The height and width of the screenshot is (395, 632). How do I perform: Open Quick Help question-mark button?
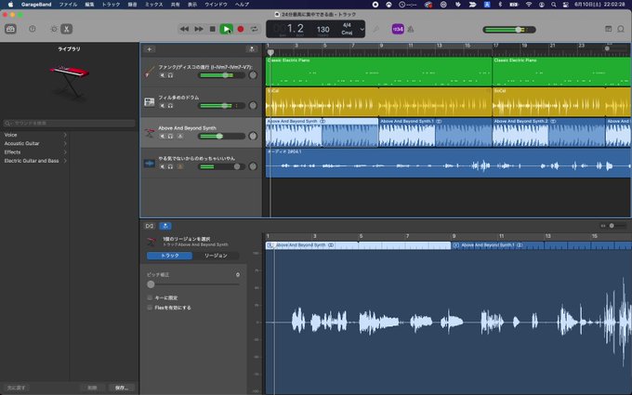(x=33, y=29)
